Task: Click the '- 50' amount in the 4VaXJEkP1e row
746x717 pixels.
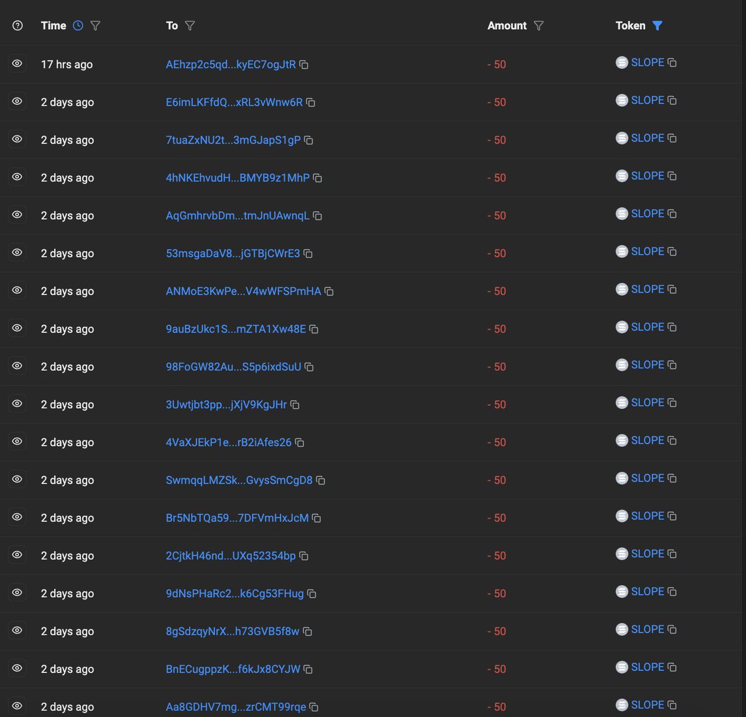Action: [497, 443]
